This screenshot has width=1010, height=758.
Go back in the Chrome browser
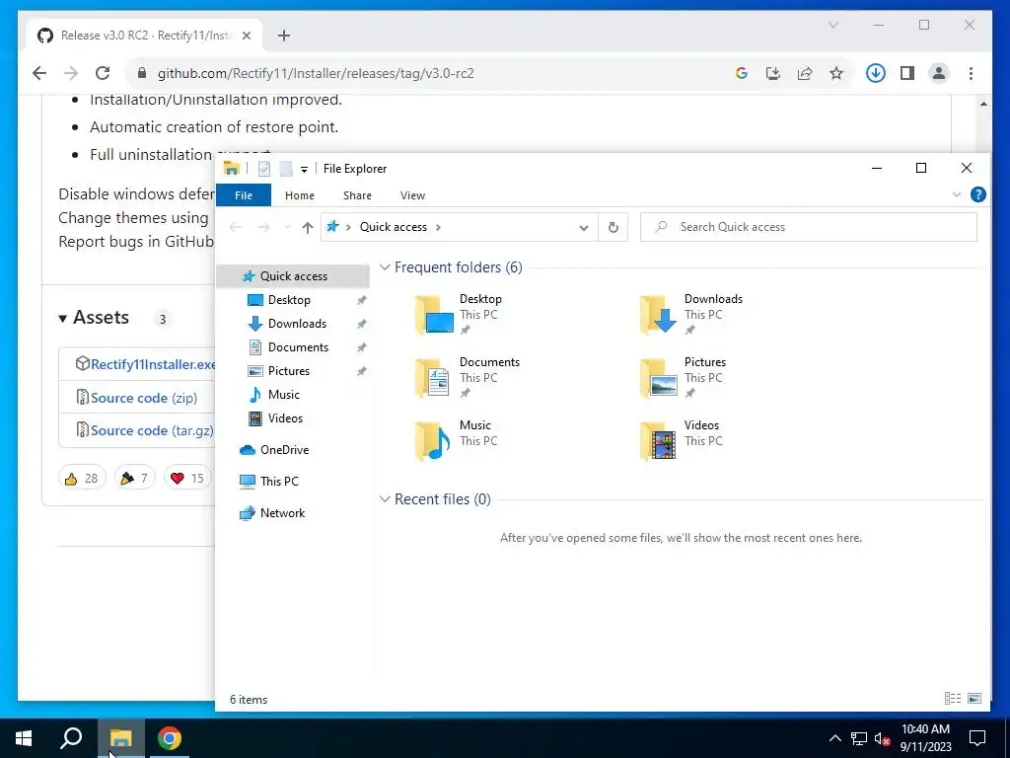[x=39, y=73]
